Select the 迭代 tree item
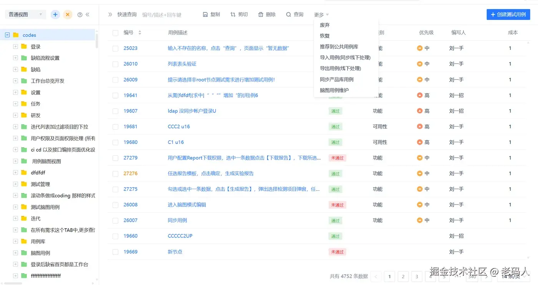 (x=36, y=219)
